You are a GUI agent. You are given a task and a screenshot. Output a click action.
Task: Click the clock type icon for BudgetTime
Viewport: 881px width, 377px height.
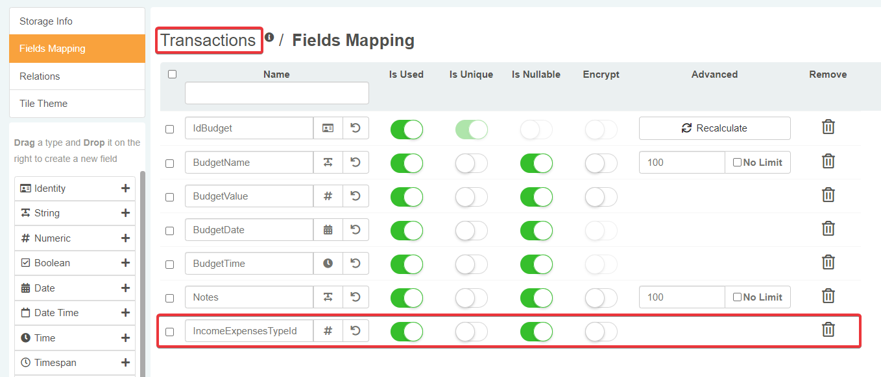tap(328, 264)
